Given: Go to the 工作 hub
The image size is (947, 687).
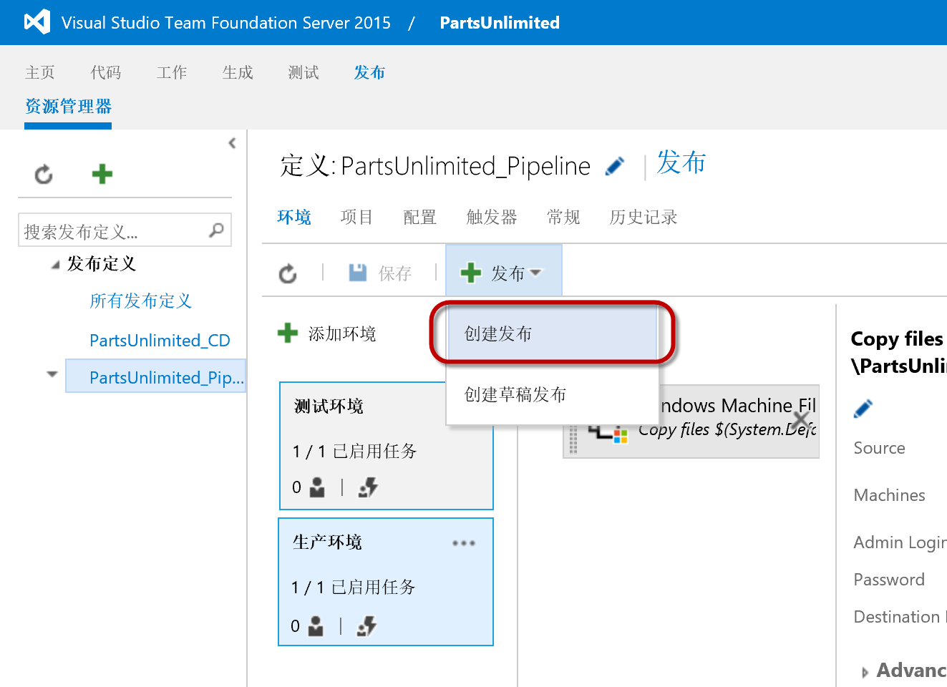Looking at the screenshot, I should 172,72.
